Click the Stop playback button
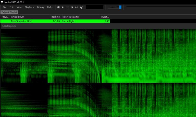Screen dimensions: 196x117 [x=58, y=7]
